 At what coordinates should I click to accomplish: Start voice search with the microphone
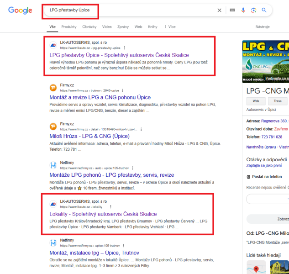(x=243, y=10)
